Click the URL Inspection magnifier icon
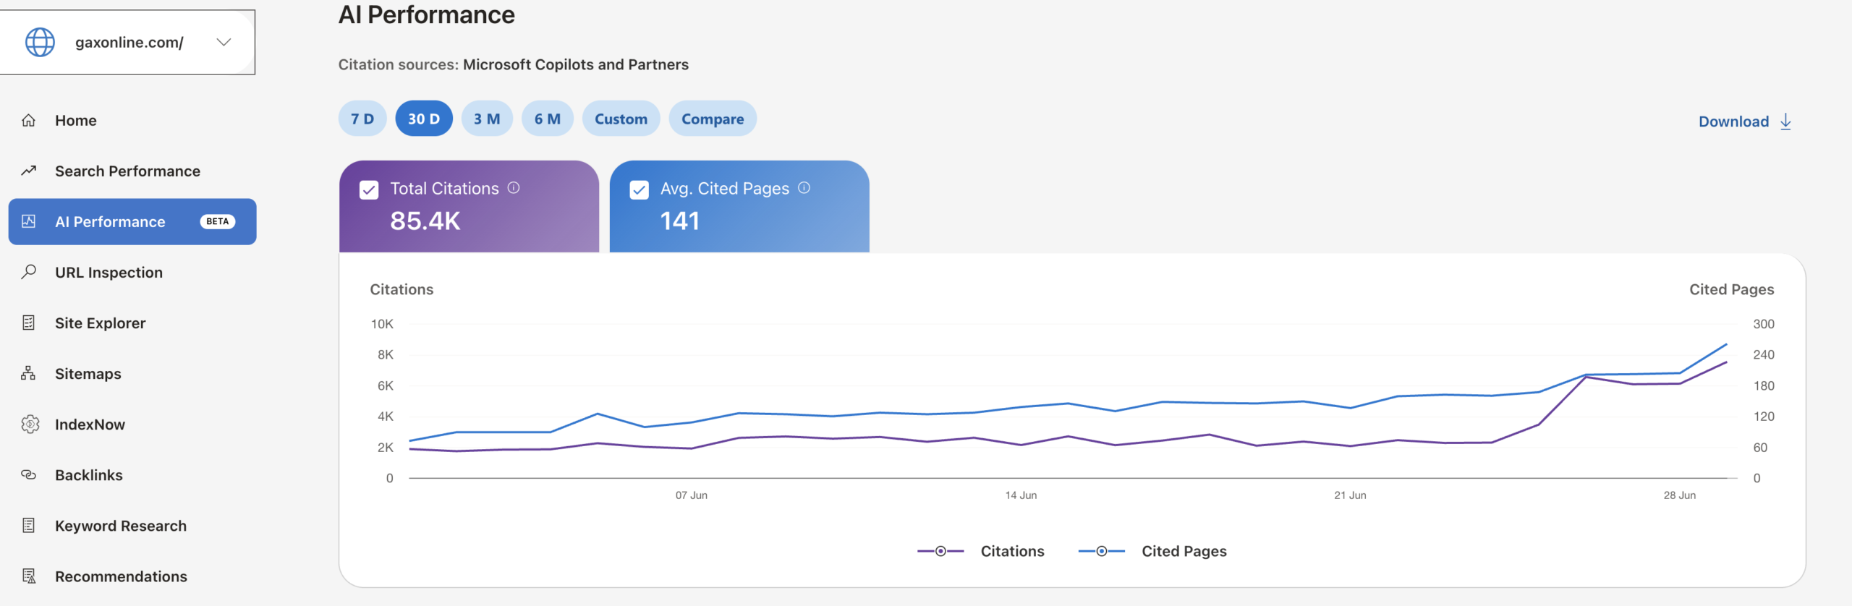Image resolution: width=1852 pixels, height=606 pixels. coord(28,272)
